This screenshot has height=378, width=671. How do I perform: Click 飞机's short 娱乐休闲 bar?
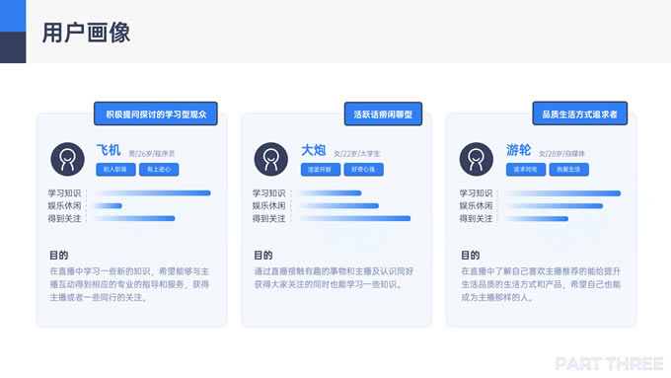108,206
